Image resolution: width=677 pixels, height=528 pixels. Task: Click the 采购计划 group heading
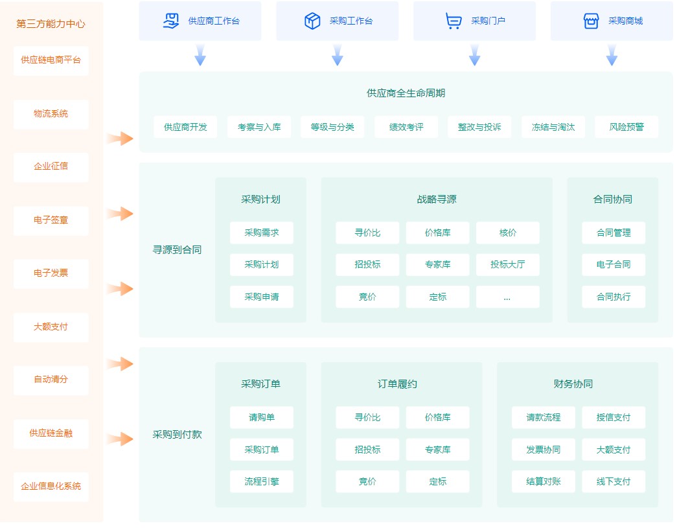pos(261,199)
